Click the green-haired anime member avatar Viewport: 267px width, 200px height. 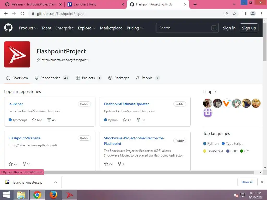(236, 103)
